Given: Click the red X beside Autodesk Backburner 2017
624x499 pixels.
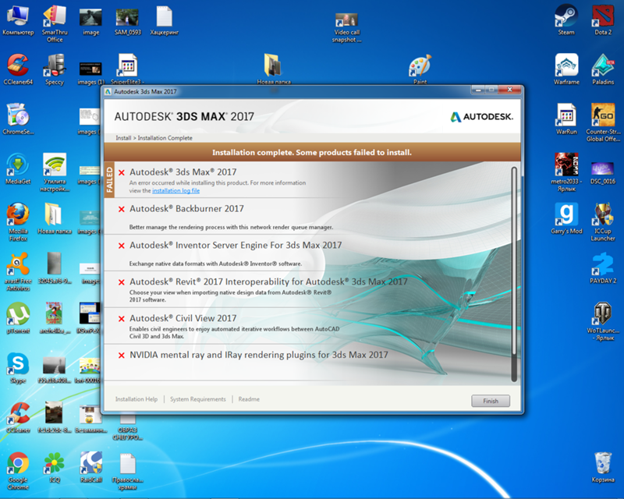Looking at the screenshot, I should 121,209.
